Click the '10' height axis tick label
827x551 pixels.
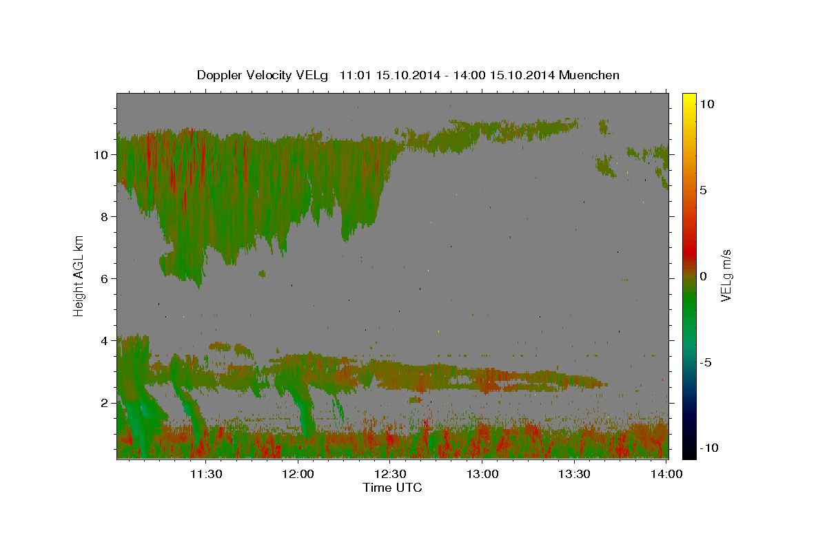(101, 155)
